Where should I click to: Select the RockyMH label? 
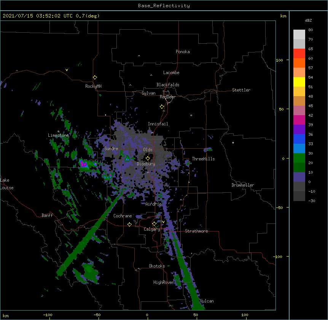click(93, 86)
